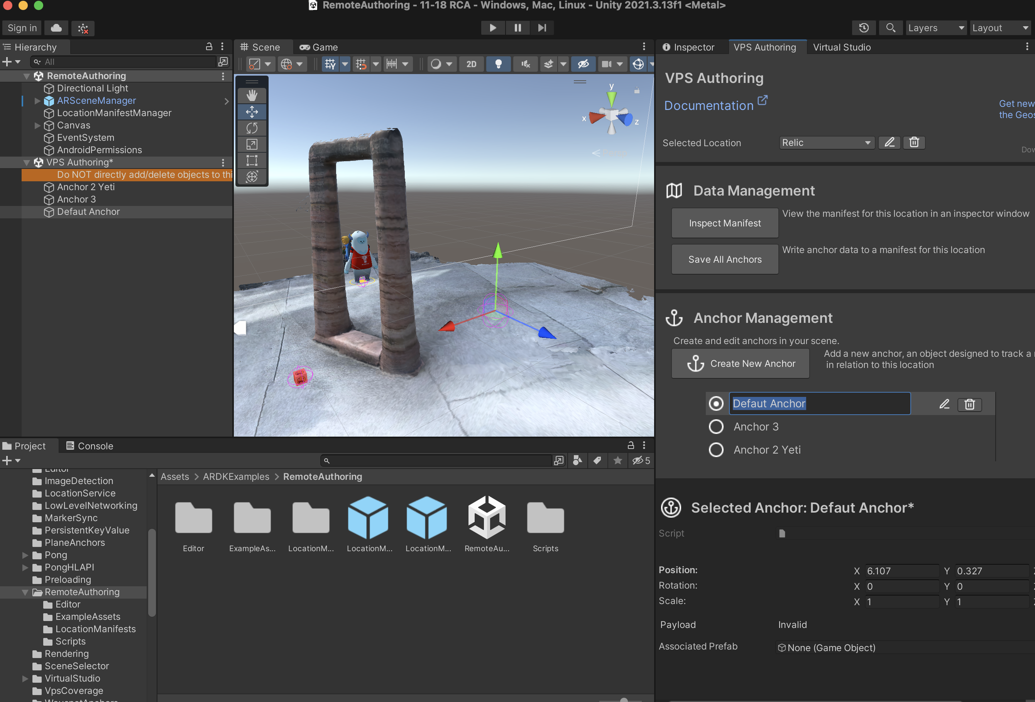Open the Documentation link
1035x702 pixels.
(709, 106)
